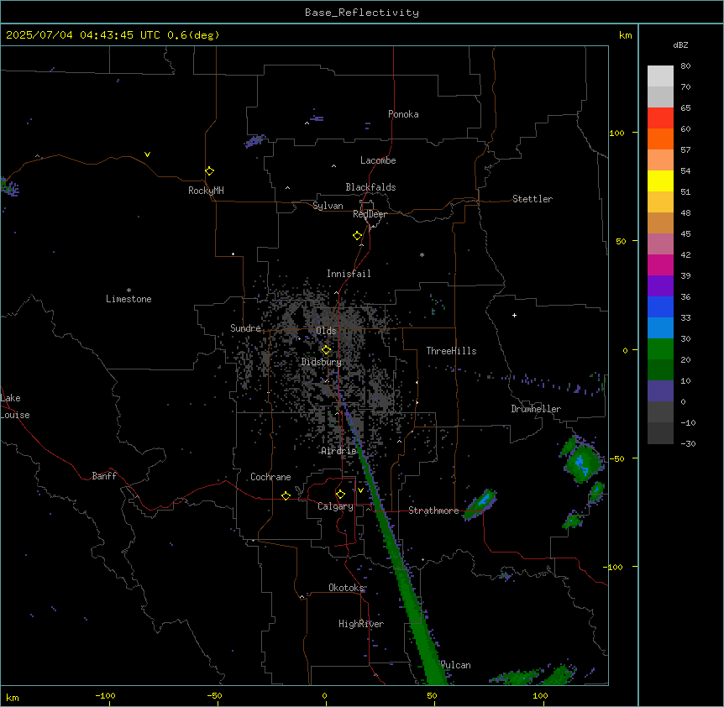Click the asterisk marker above Limestone
Image resolution: width=724 pixels, height=707 pixels.
[129, 290]
